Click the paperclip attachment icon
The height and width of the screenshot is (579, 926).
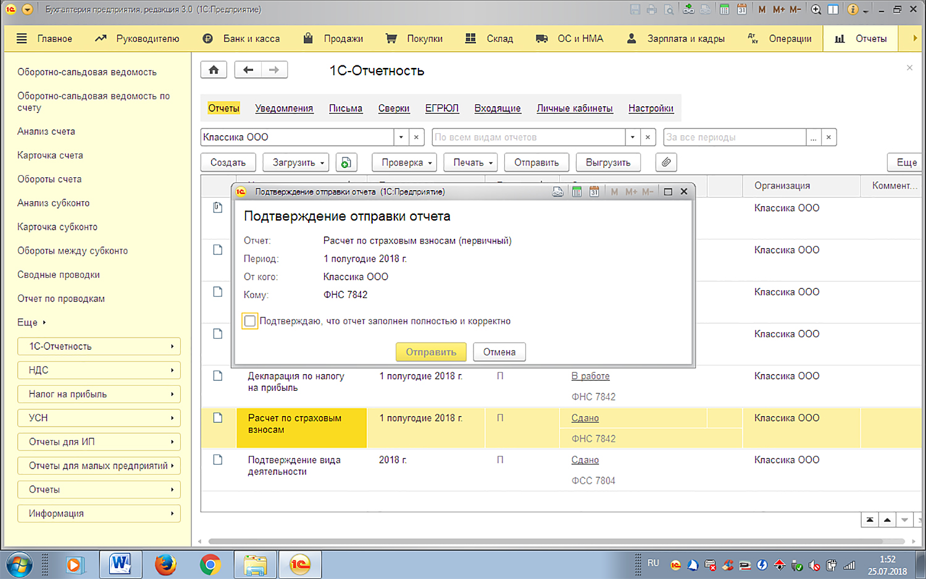666,162
